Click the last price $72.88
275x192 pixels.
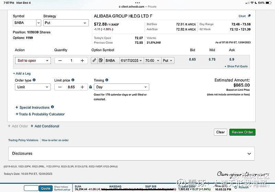[100, 24]
